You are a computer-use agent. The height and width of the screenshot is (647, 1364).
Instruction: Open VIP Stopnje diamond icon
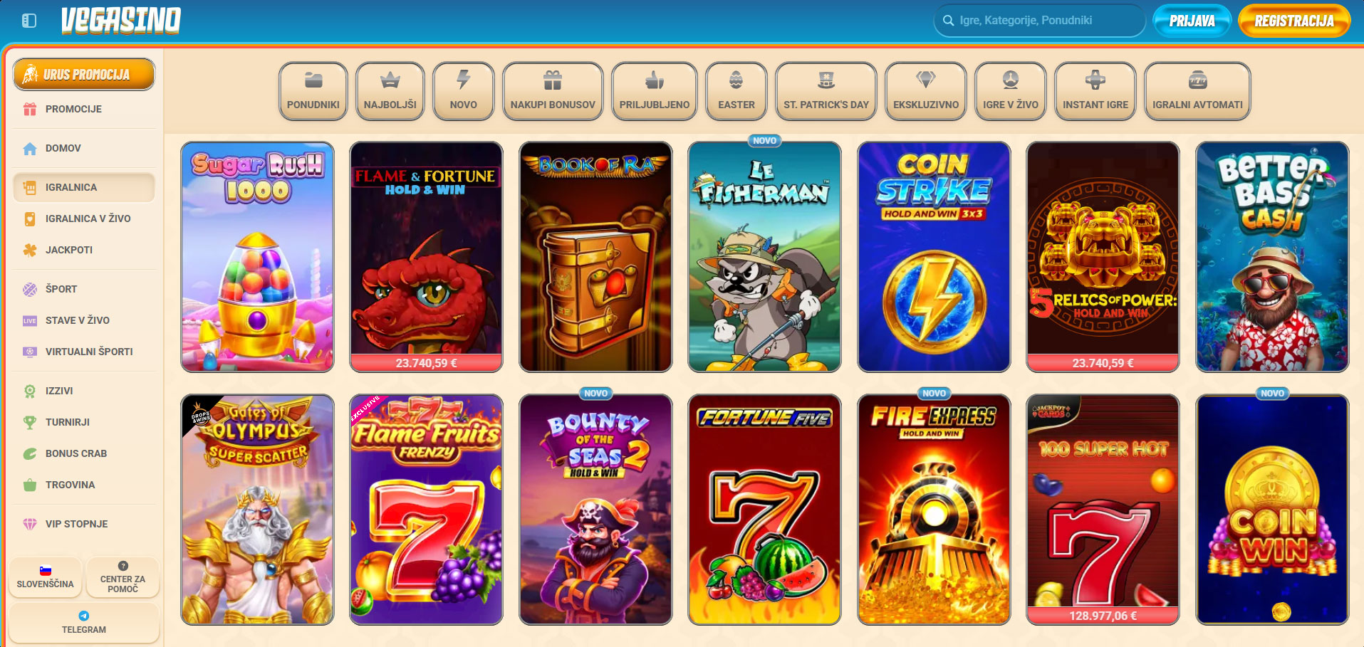tap(30, 524)
